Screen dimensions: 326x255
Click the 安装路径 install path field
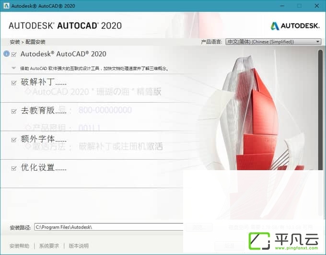[x=109, y=227]
